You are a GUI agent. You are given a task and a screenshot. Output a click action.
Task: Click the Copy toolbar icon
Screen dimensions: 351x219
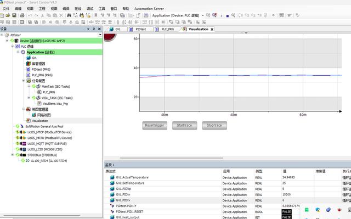point(49,15)
